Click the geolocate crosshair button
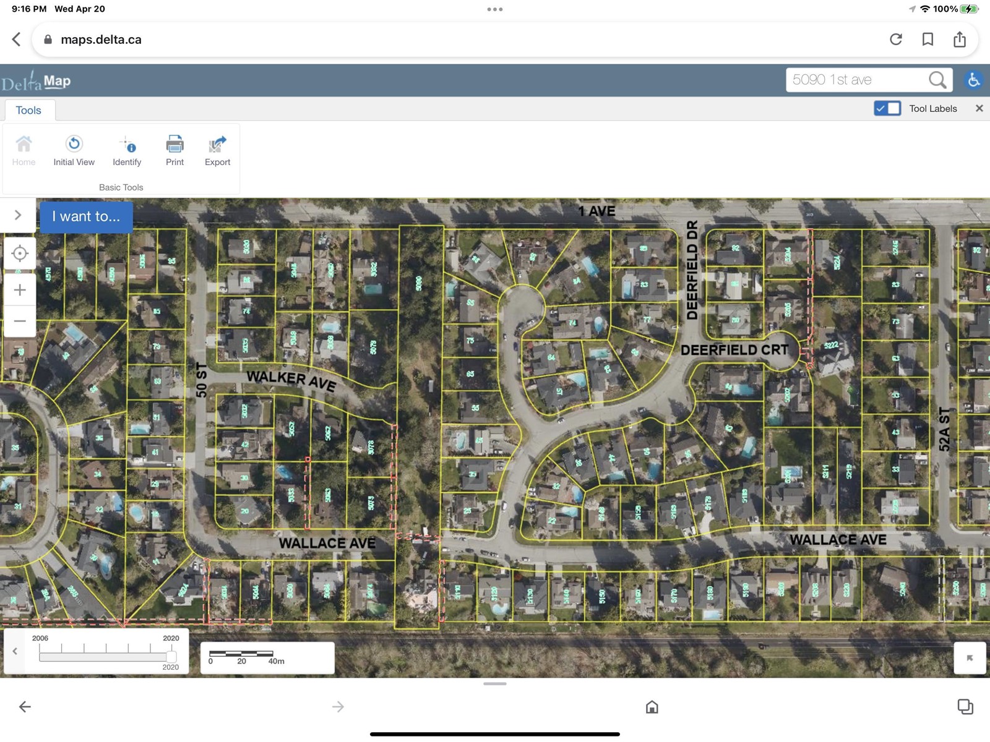This screenshot has height=742, width=990. 20,254
